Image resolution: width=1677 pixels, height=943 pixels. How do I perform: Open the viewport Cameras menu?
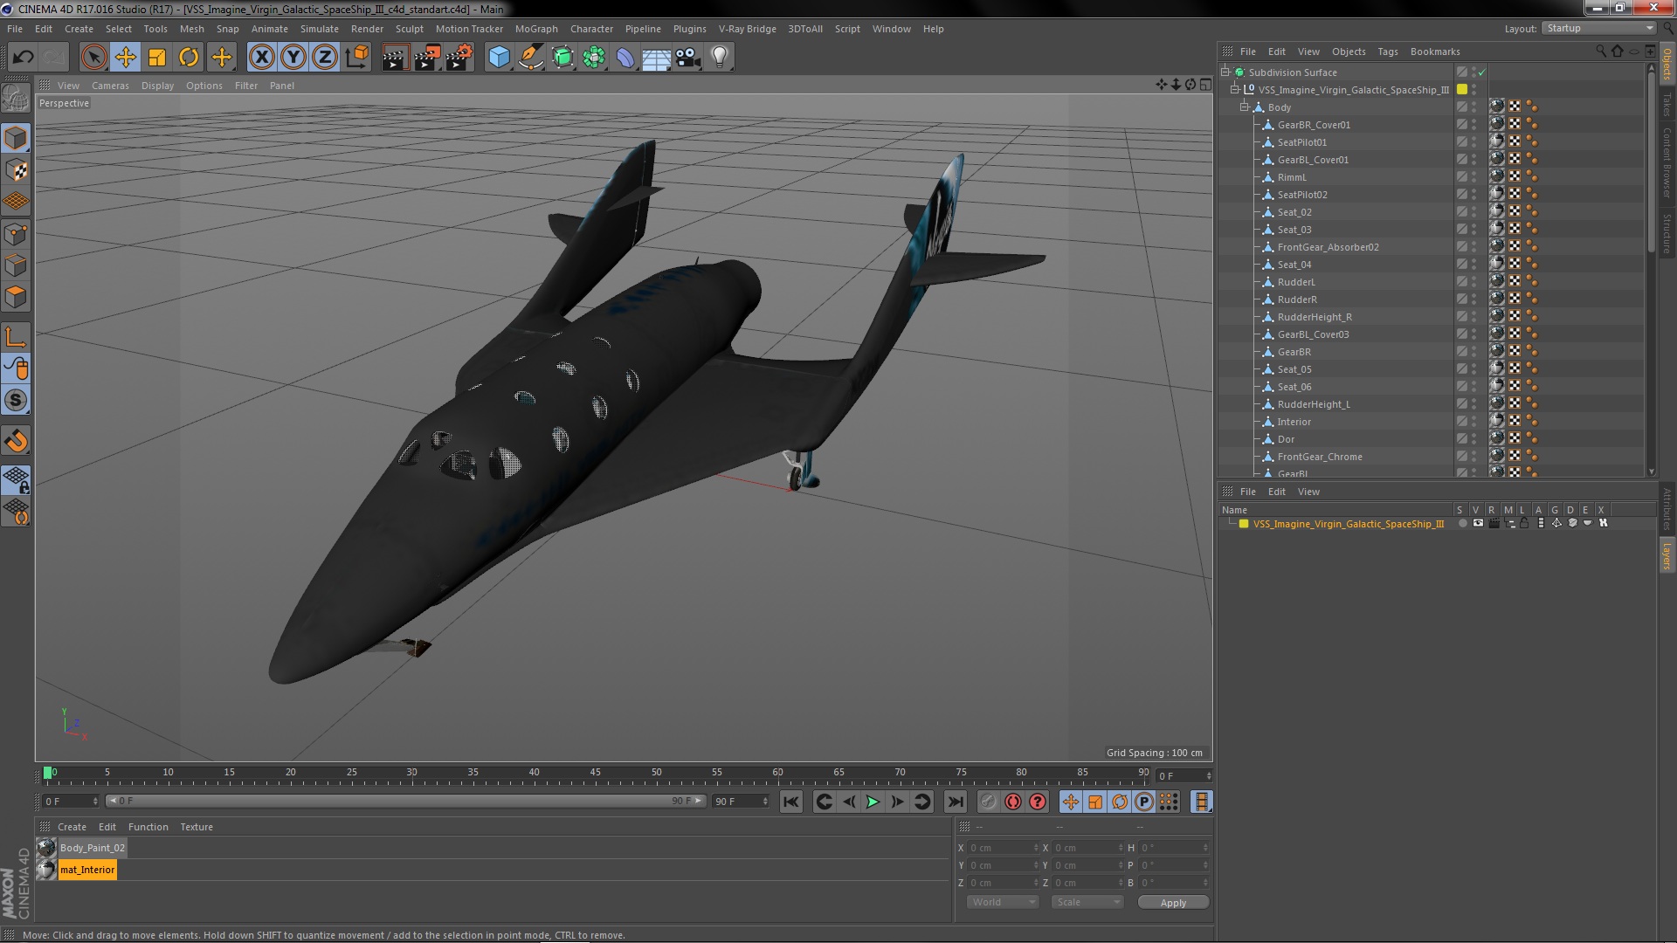click(110, 86)
